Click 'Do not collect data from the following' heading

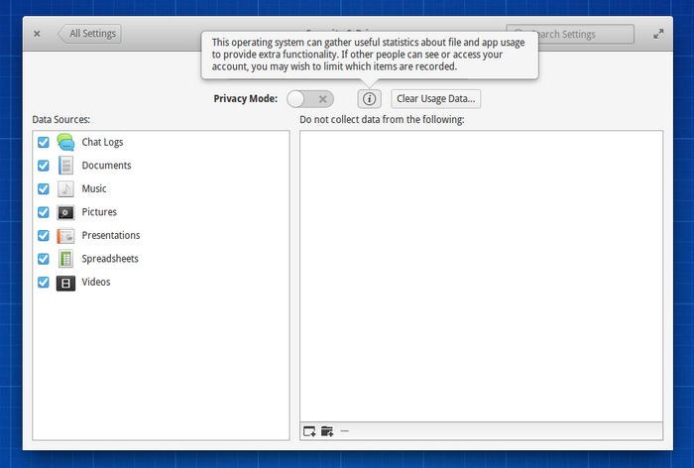(382, 120)
